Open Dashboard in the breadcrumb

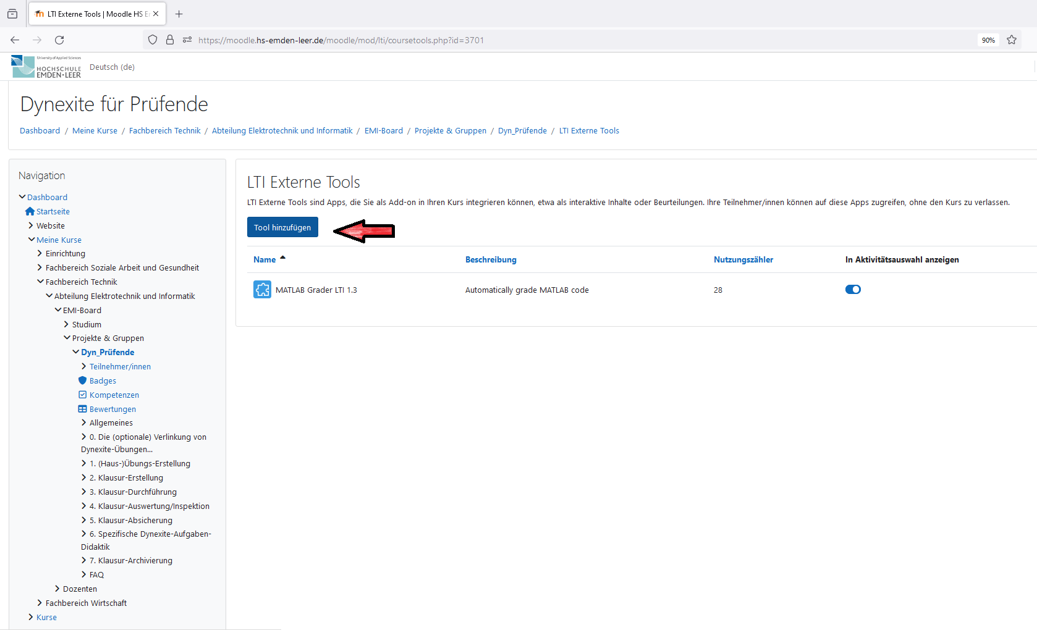pos(40,130)
